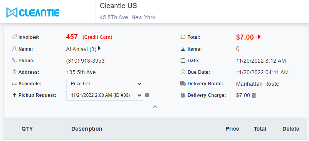The height and width of the screenshot is (141, 309).
Task: Click the delivery charge receipt icon
Action: click(183, 95)
